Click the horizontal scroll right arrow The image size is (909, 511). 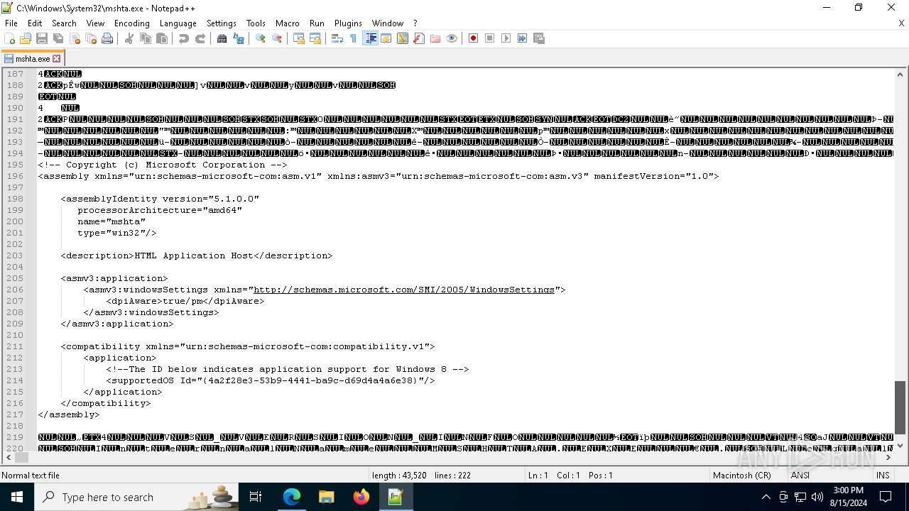point(888,458)
